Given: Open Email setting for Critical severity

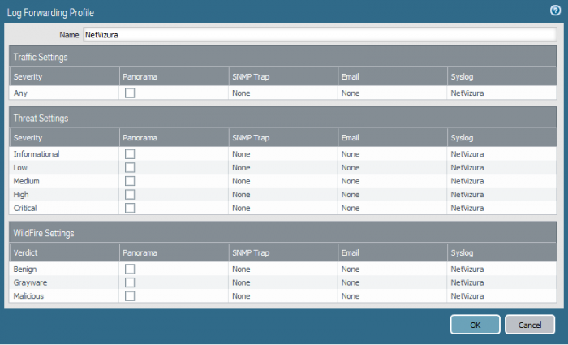Looking at the screenshot, I should [x=351, y=208].
